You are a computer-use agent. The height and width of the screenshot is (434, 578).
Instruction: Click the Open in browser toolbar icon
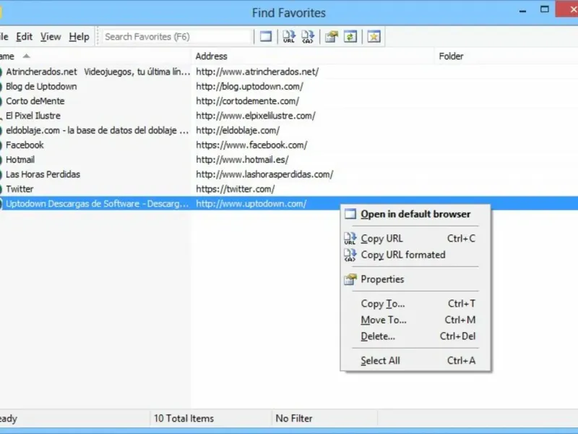(x=266, y=37)
